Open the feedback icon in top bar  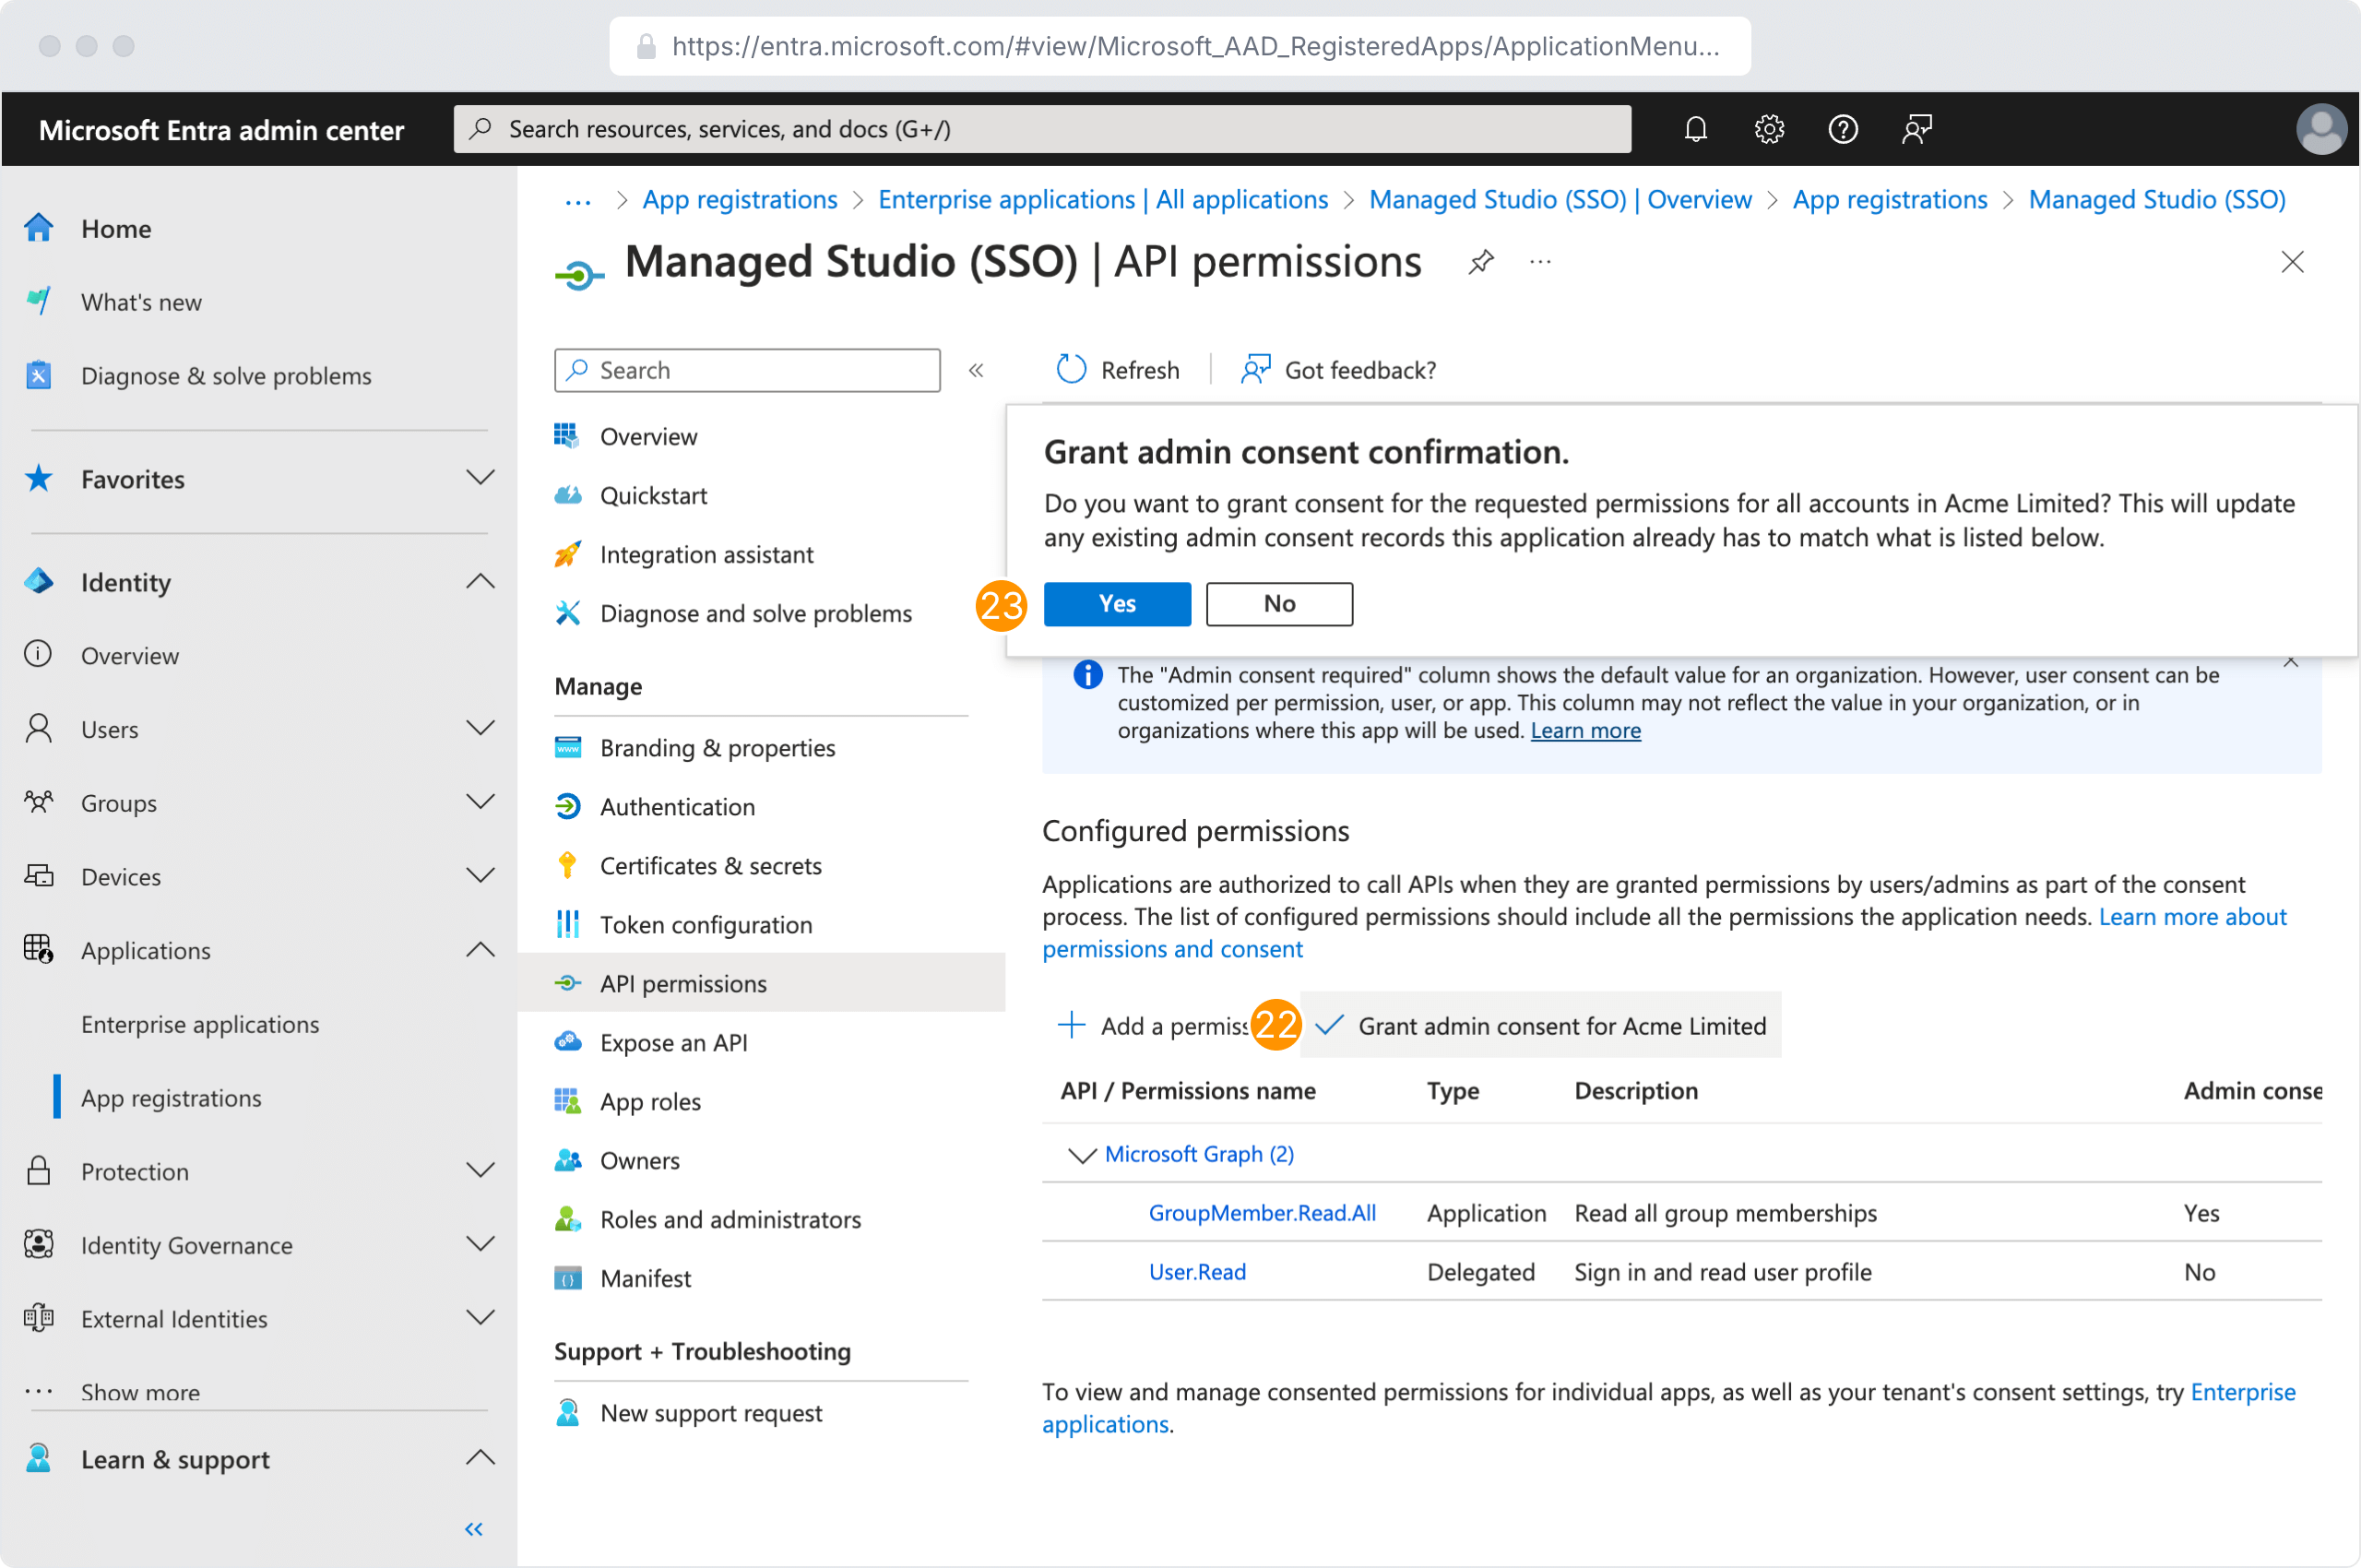(x=1916, y=129)
